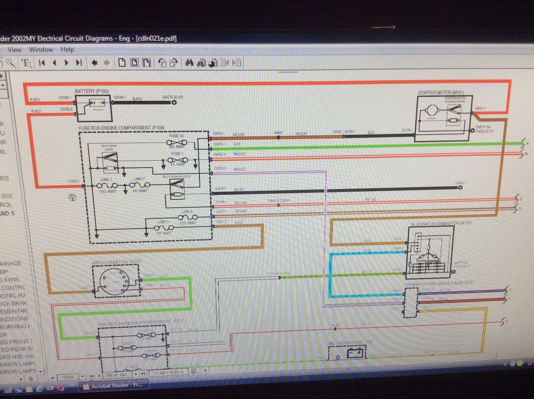This screenshot has width=534, height=399.
Task: Status bar next page button
Action: point(136,374)
